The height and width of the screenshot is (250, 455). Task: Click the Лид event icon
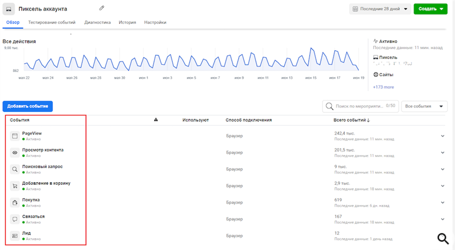pyautogui.click(x=14, y=236)
